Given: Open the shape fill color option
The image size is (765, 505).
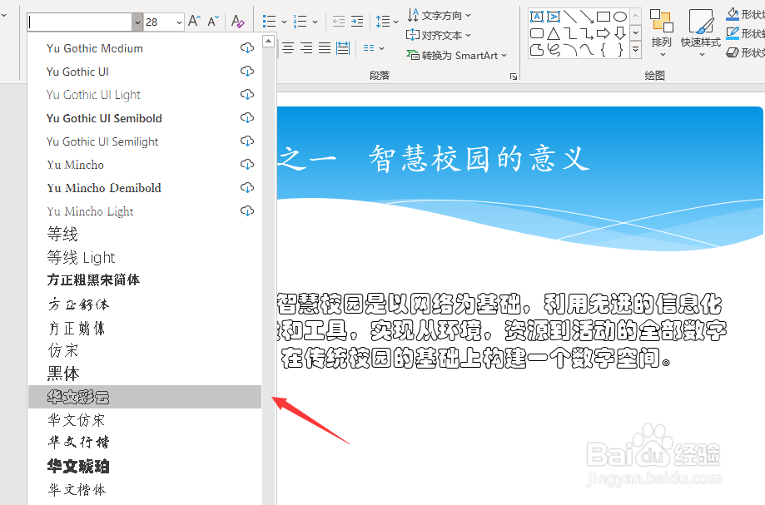Looking at the screenshot, I should (745, 14).
